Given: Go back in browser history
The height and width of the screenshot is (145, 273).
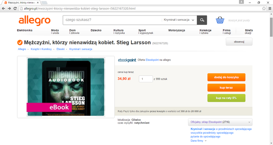Looking at the screenshot, I should (3, 8).
